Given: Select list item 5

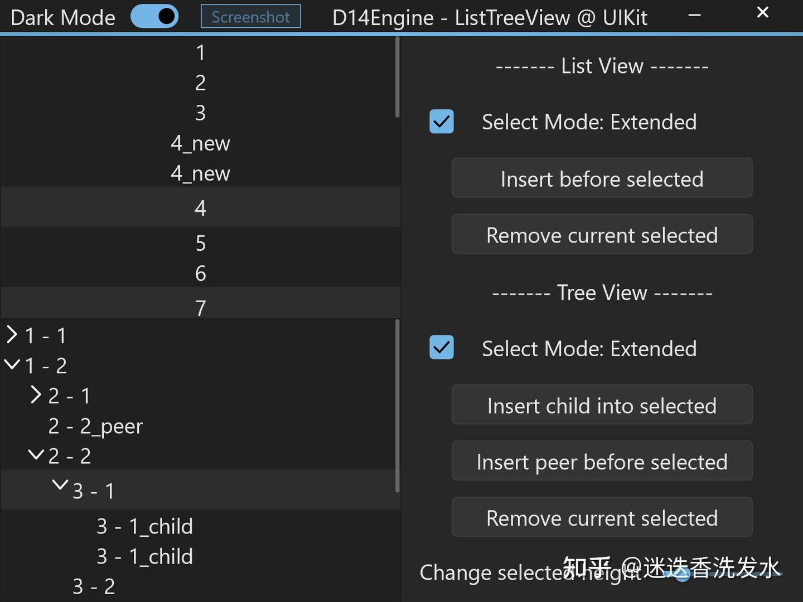Looking at the screenshot, I should pyautogui.click(x=200, y=243).
